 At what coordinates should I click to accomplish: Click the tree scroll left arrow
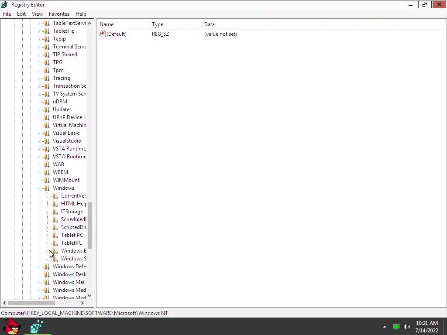click(4, 303)
